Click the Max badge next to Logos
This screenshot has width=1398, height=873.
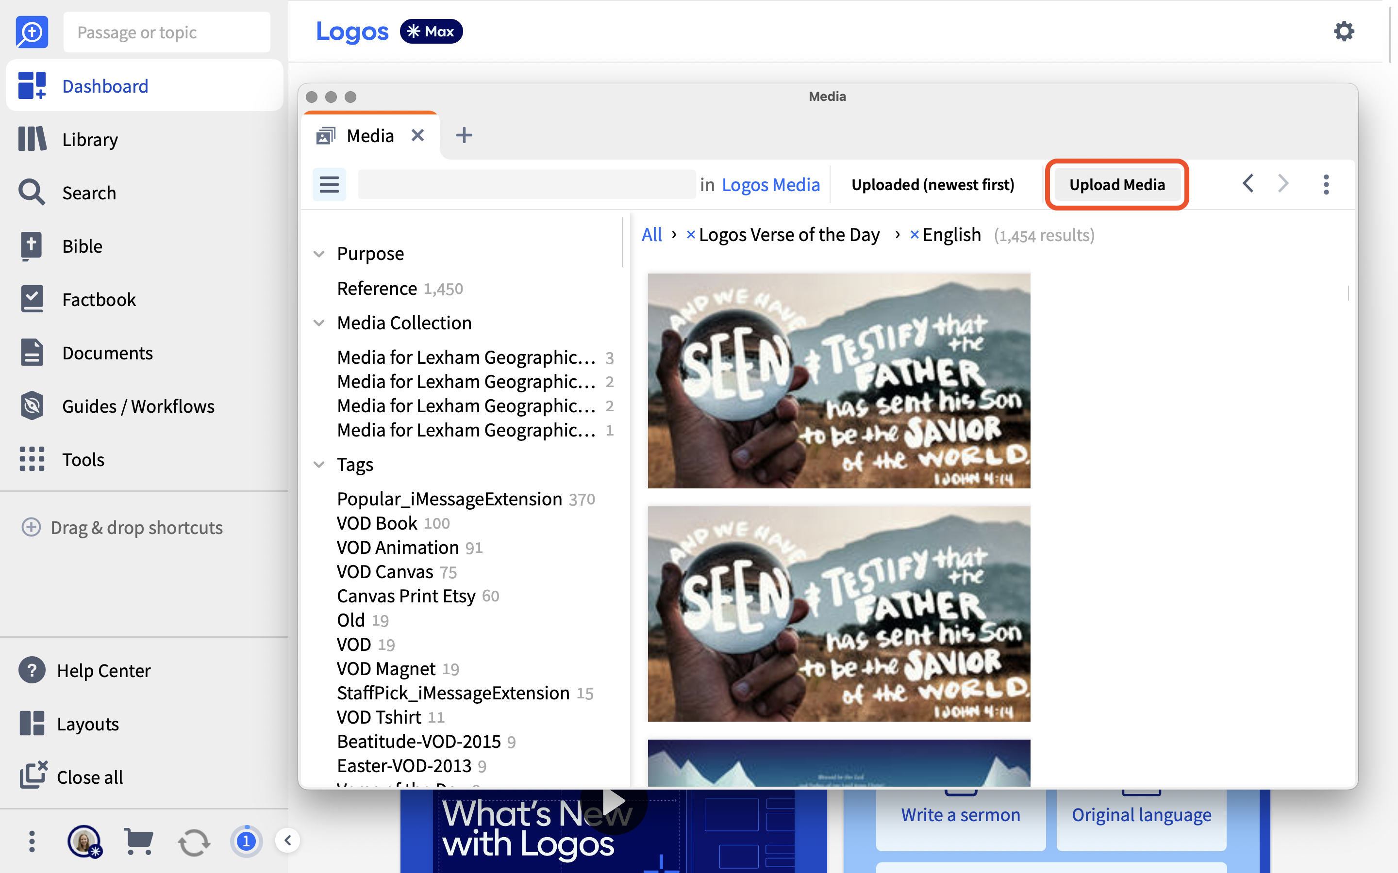[431, 32]
